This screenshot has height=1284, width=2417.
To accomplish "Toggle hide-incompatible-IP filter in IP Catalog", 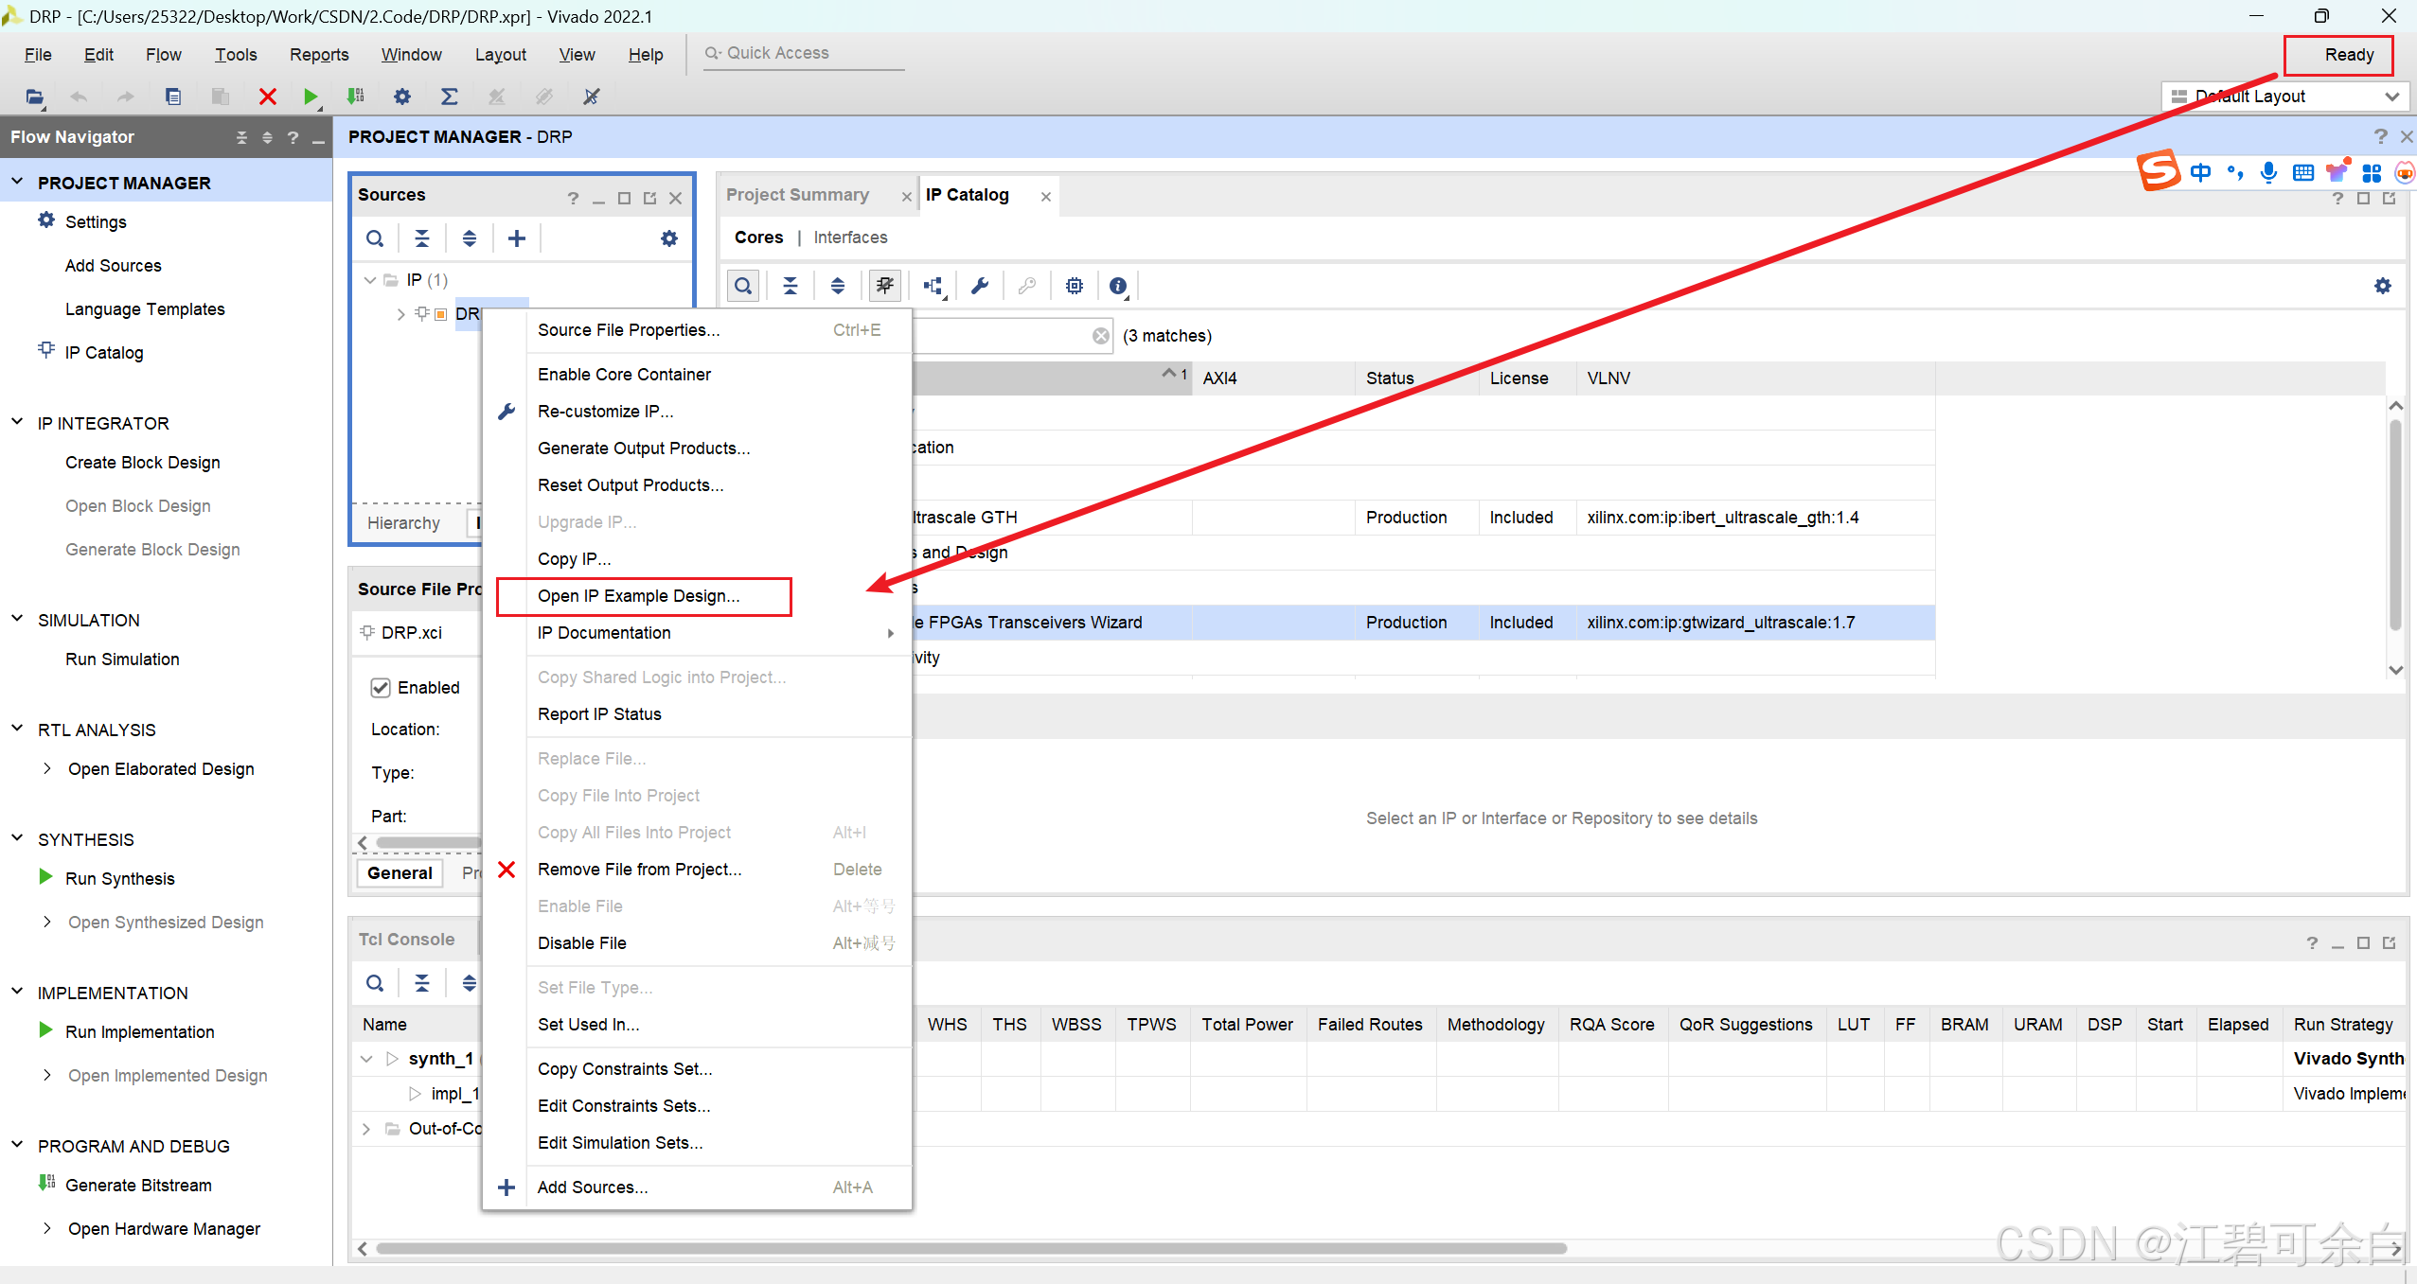I will 885,286.
